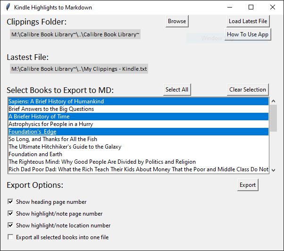Click the feather app icon in title bar
This screenshot has width=284, height=251.
coord(8,7)
